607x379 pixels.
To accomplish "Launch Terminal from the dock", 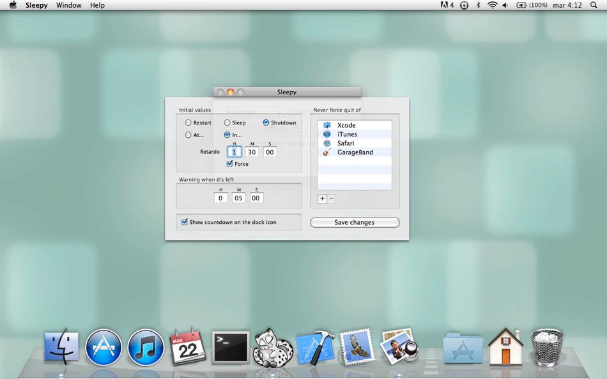I will [230, 347].
